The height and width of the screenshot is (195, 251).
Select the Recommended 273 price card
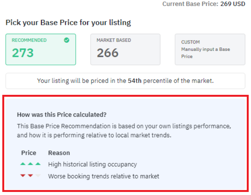(41, 49)
